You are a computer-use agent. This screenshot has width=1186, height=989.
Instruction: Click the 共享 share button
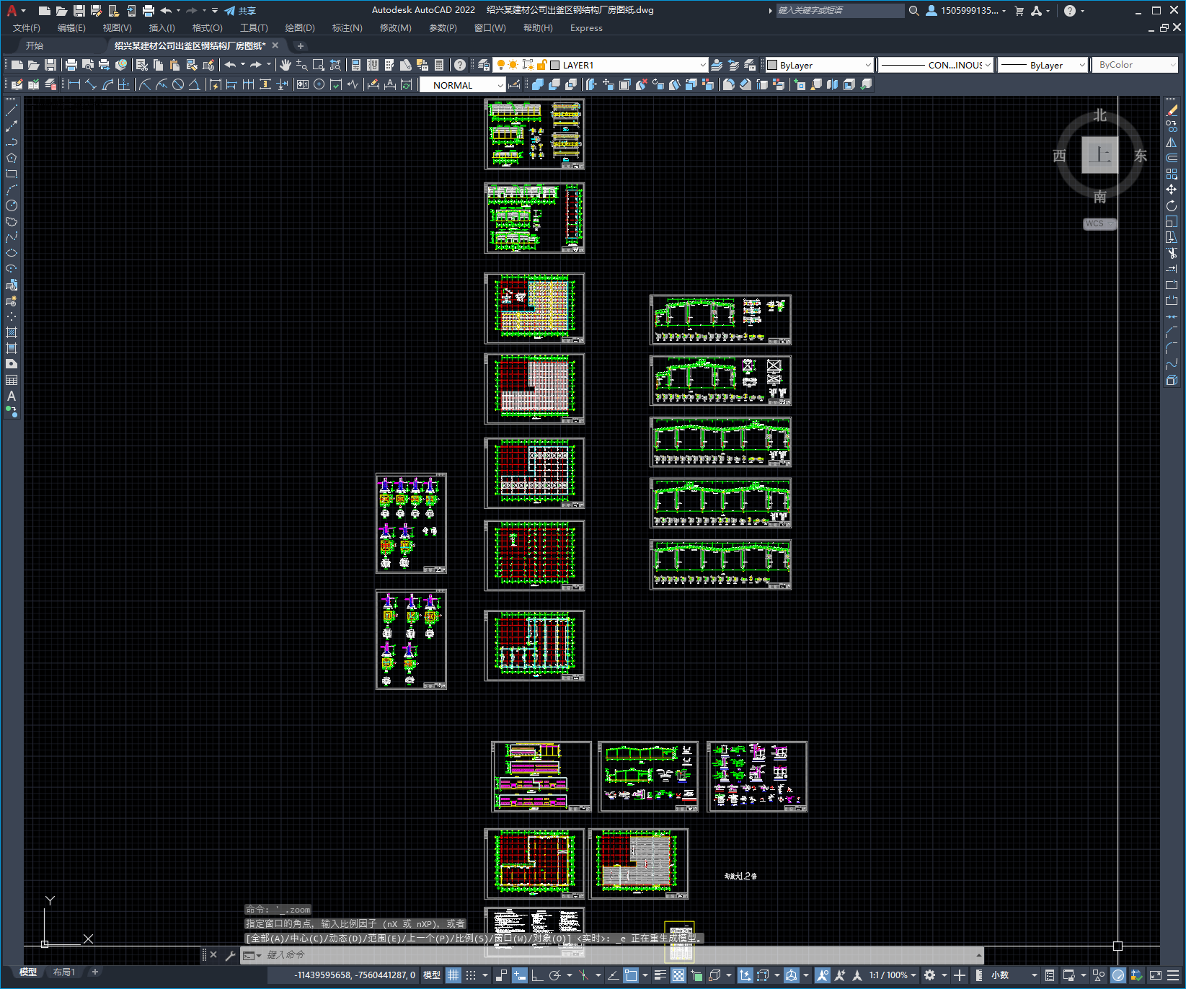[240, 11]
